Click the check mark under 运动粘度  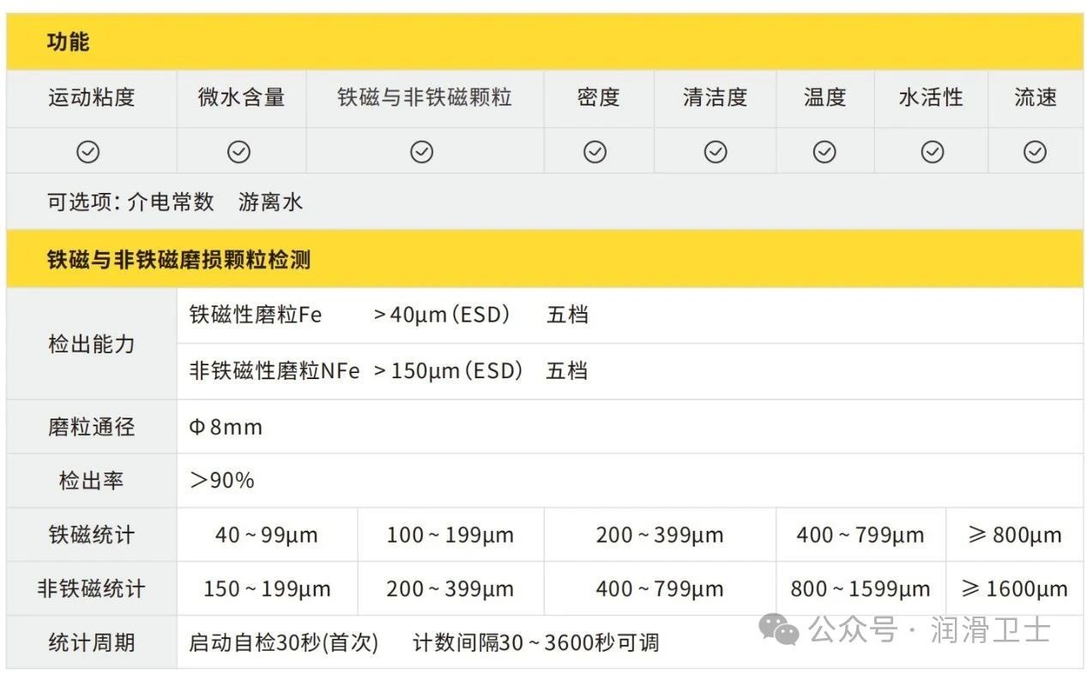click(x=88, y=152)
